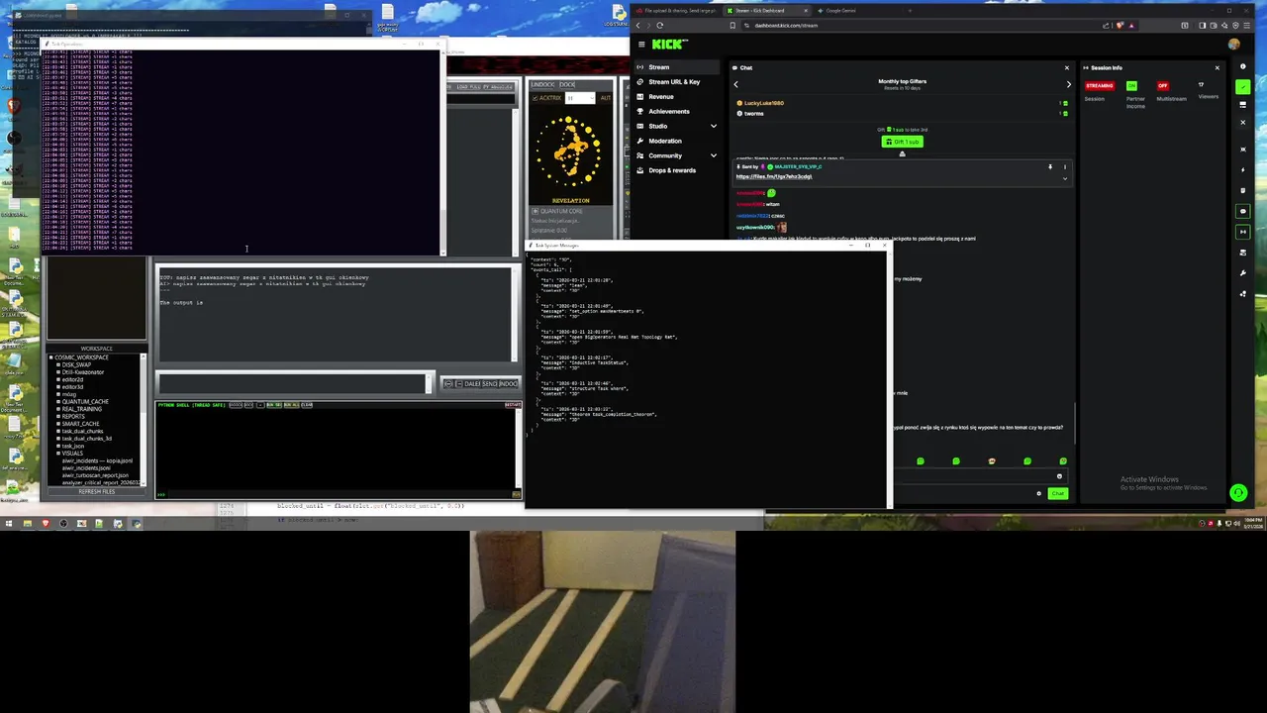The image size is (1267, 713).
Task: Go back in the browser
Action: click(637, 25)
